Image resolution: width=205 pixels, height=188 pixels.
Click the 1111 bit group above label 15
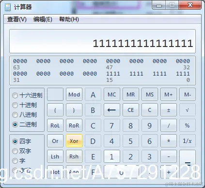pyautogui.click(x=113, y=74)
